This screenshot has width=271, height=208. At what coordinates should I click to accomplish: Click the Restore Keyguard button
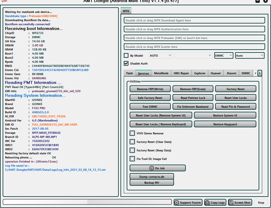(225, 124)
